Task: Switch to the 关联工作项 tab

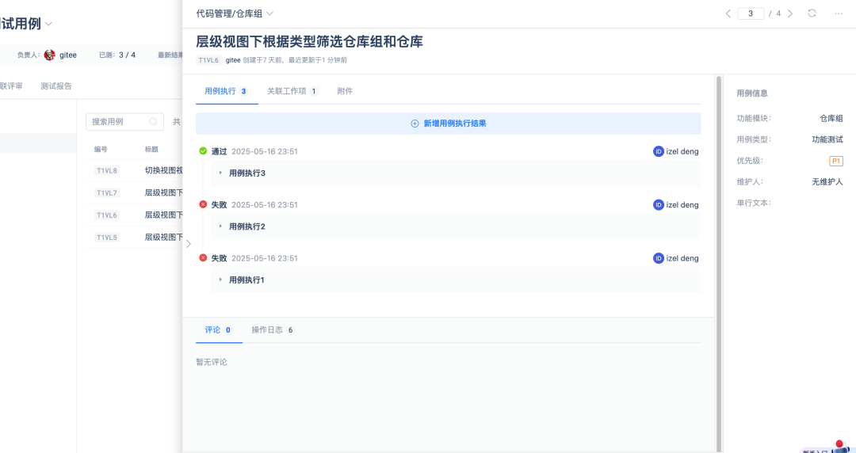Action: [x=292, y=91]
